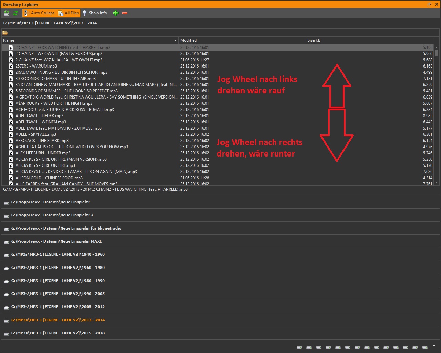Image resolution: width=441 pixels, height=353 pixels.
Task: Select ALICIA KEYS feat. KENDRICK LAMAR file
Action: click(218, 172)
